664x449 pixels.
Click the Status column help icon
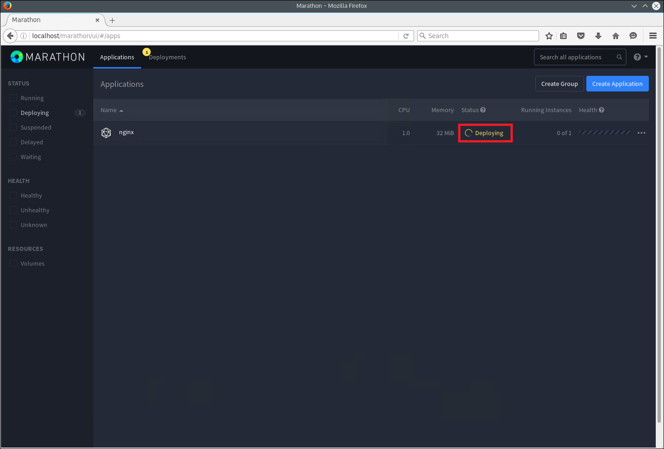click(x=483, y=110)
